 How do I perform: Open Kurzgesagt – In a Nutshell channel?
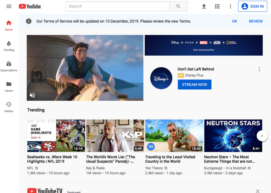(x=225, y=168)
